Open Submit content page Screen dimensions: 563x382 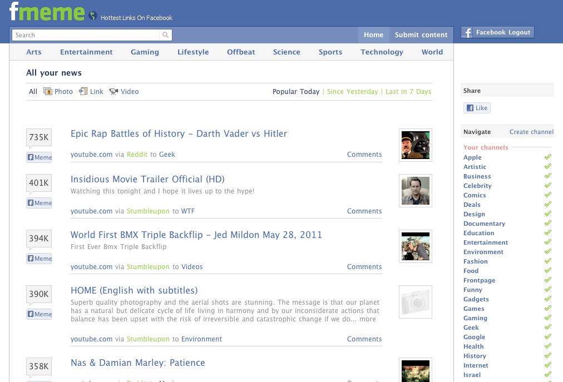(421, 35)
